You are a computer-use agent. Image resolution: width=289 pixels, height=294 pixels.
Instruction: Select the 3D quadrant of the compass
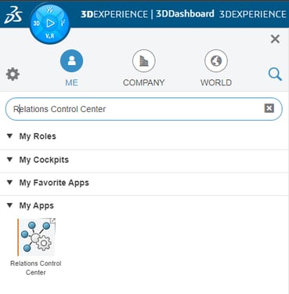point(36,24)
